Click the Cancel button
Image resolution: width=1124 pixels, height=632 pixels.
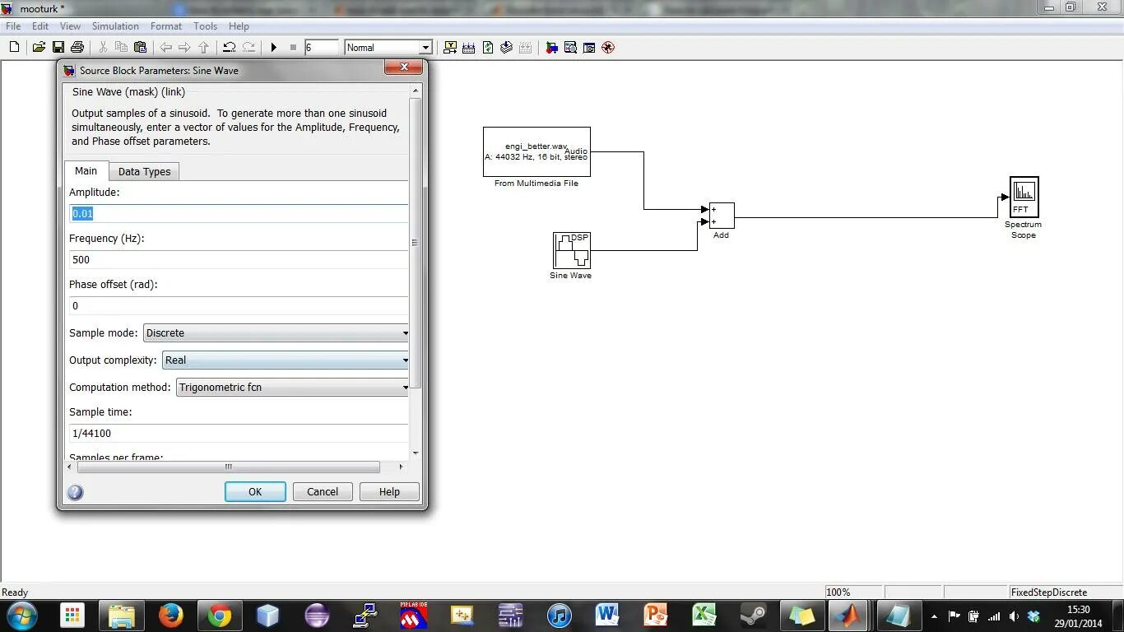click(323, 492)
